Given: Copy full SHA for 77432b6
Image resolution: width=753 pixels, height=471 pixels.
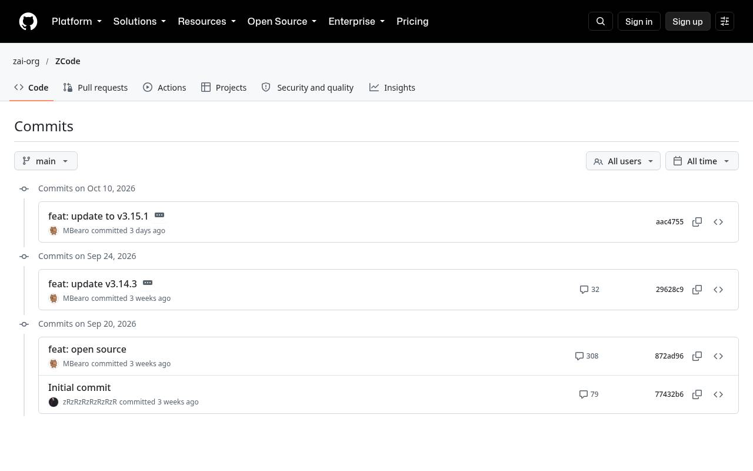Looking at the screenshot, I should (697, 394).
